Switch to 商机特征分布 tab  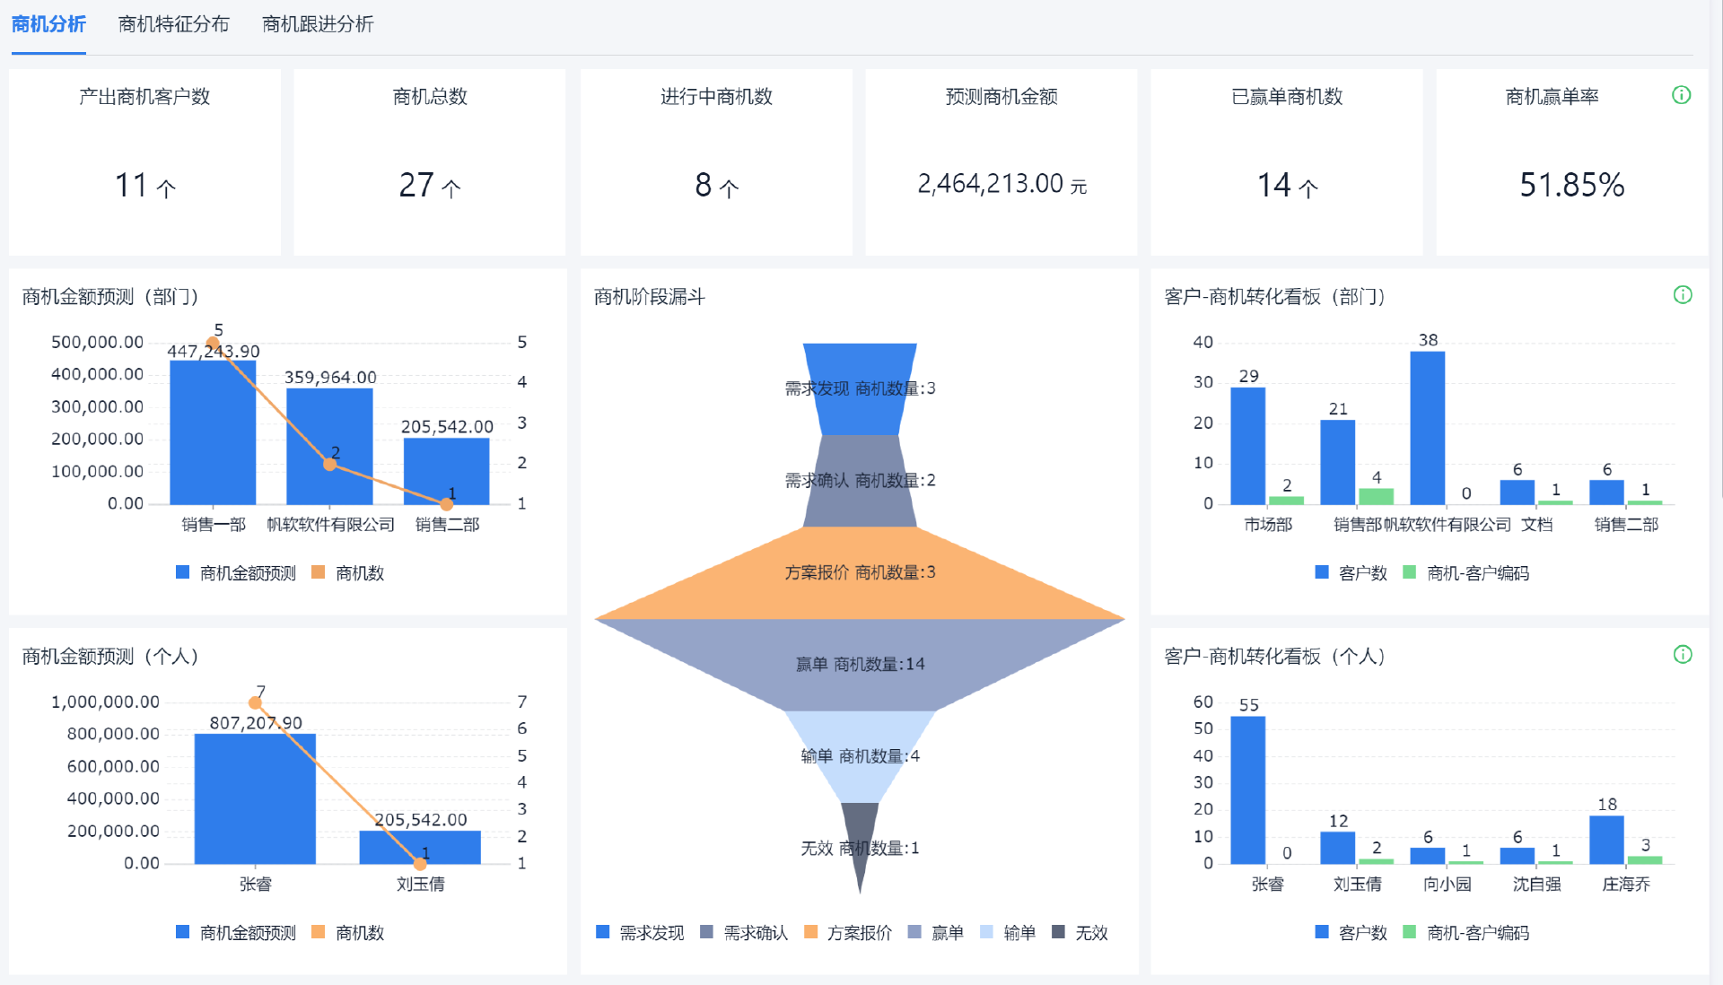[173, 24]
